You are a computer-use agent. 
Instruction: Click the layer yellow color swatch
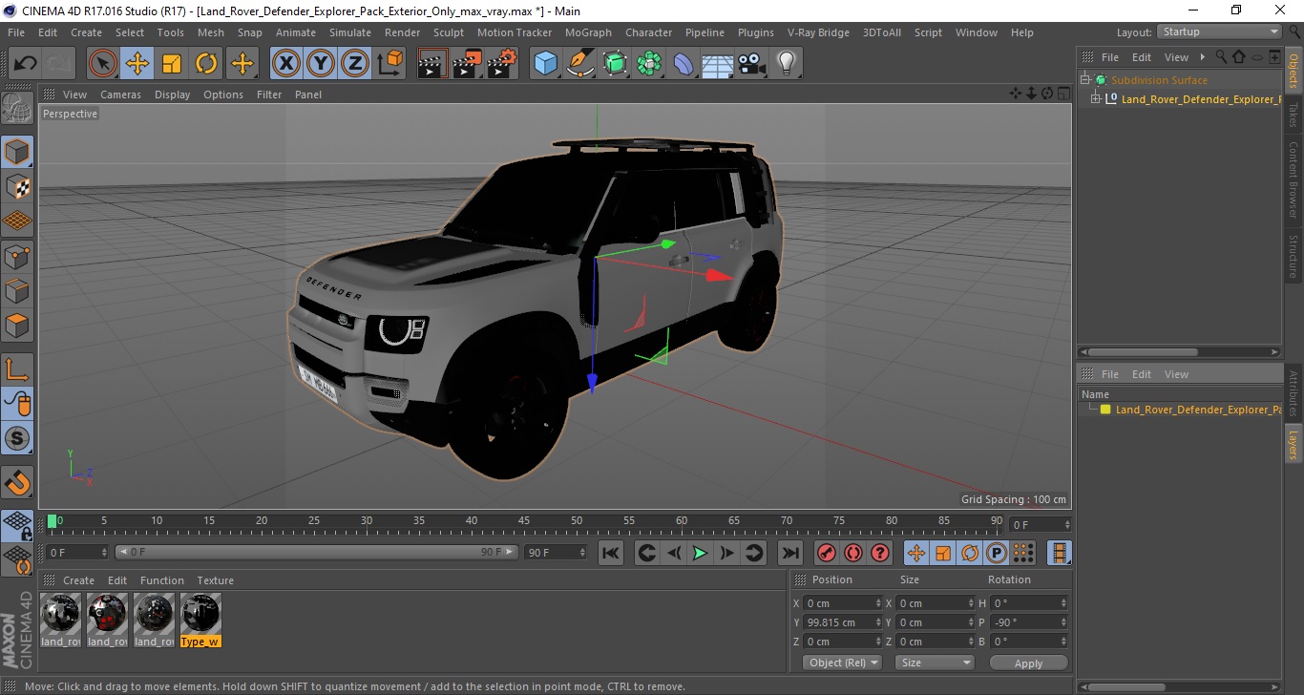1105,410
